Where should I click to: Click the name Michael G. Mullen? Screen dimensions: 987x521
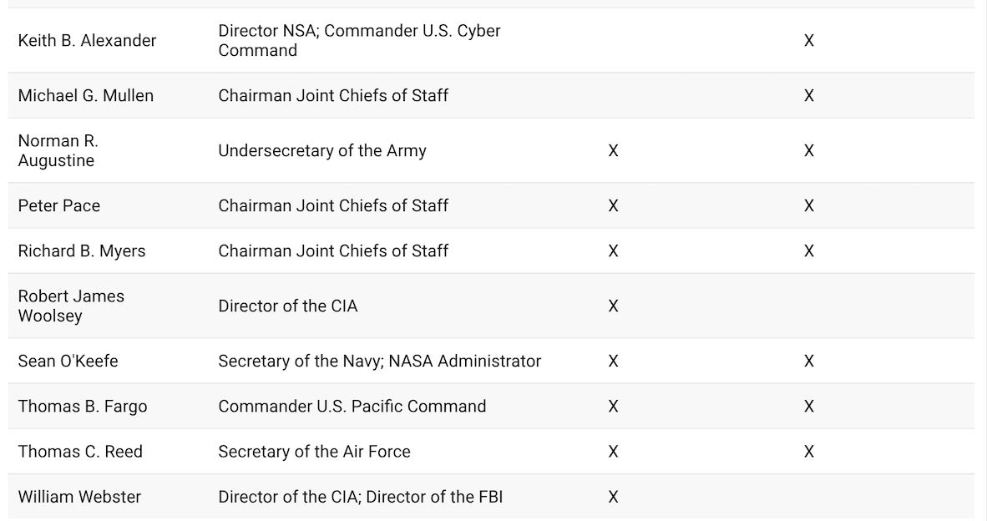tap(86, 96)
